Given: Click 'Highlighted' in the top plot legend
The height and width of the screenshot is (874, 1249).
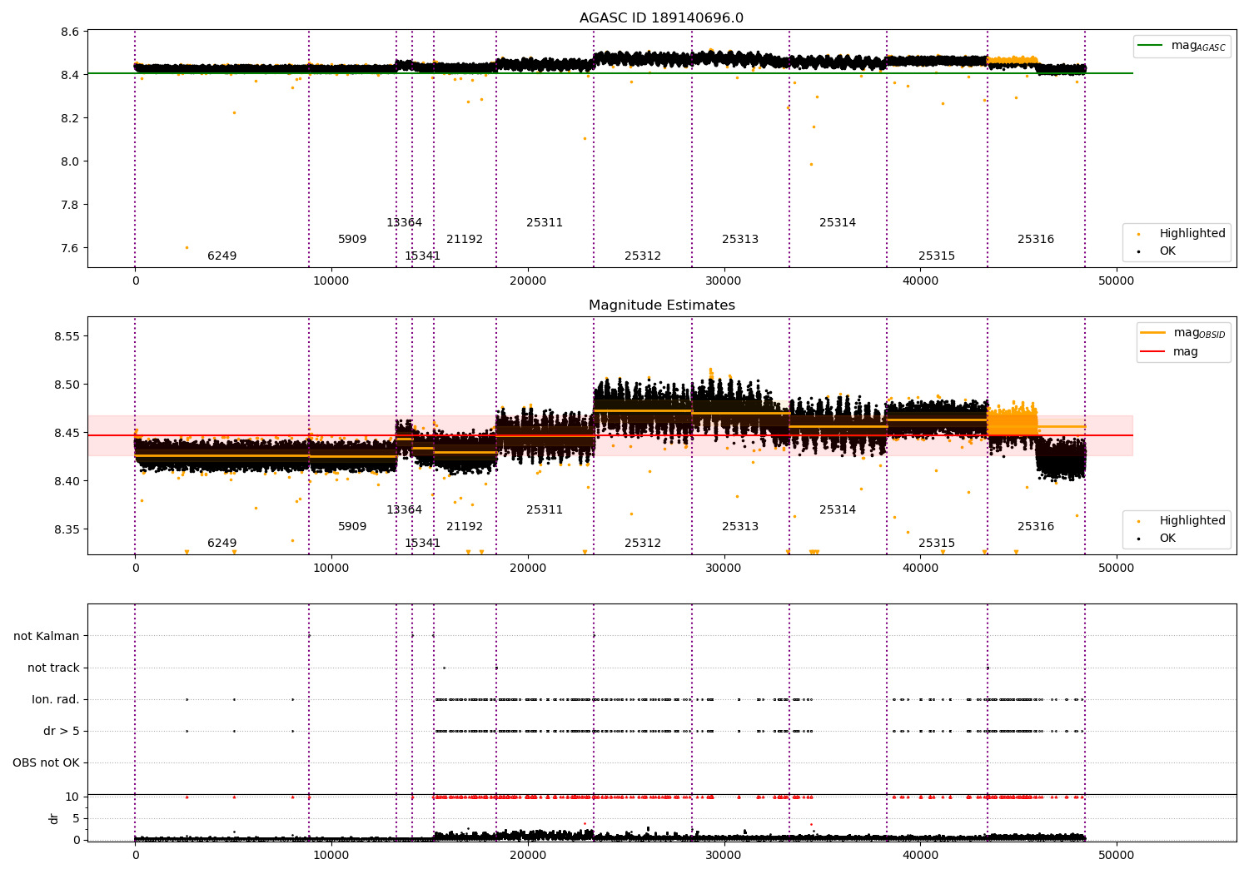Looking at the screenshot, I should coord(1192,234).
